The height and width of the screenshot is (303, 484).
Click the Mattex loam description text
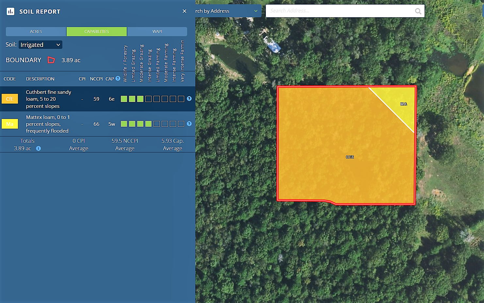tap(48, 124)
